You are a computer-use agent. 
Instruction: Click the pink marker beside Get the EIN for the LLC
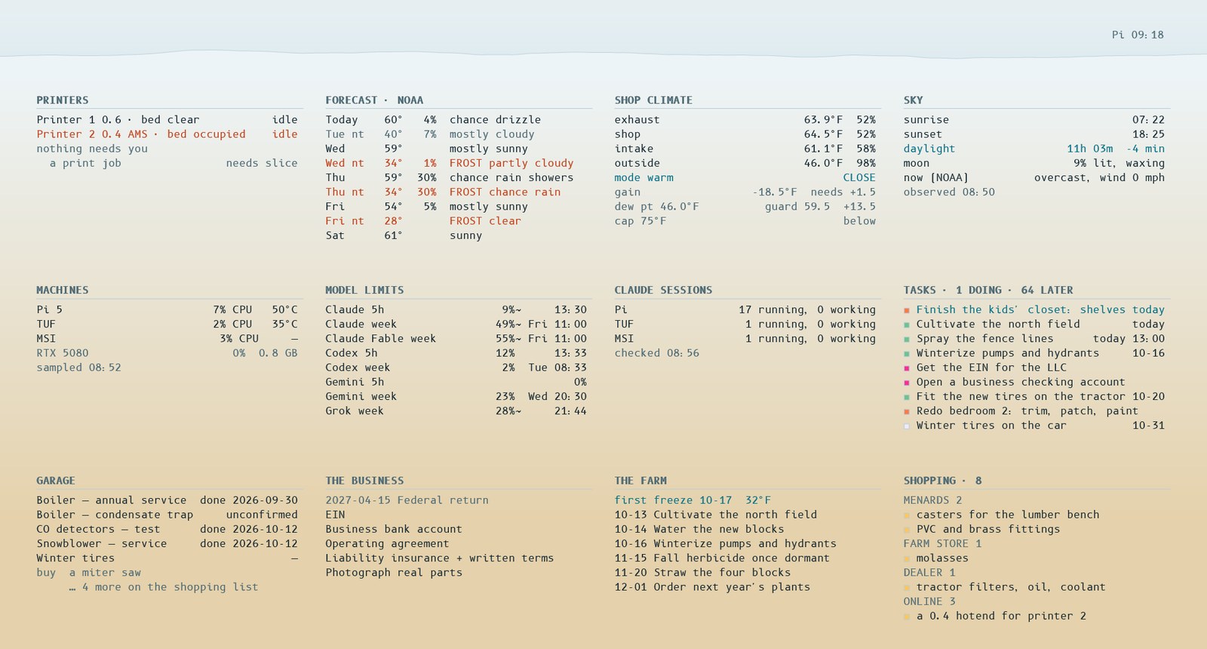coord(907,368)
